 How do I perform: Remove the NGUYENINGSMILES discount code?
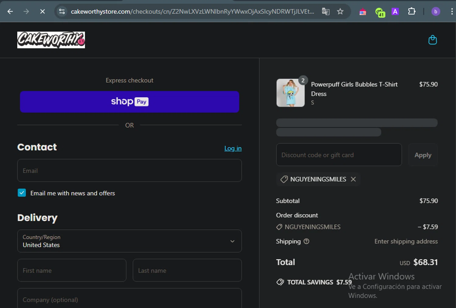pyautogui.click(x=353, y=179)
